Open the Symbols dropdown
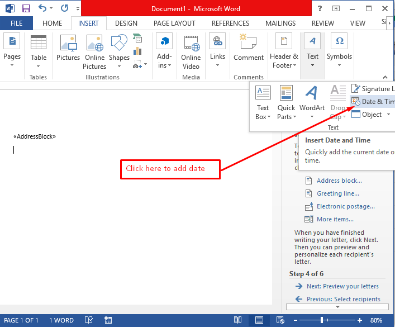Viewport: 395px width, 327px height. (x=339, y=51)
